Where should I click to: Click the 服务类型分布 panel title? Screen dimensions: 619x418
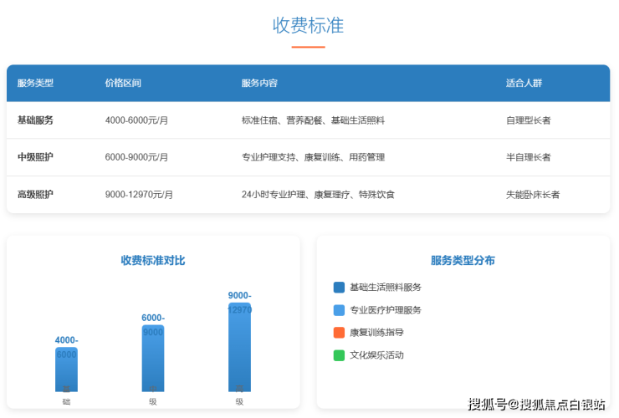pyautogui.click(x=463, y=261)
